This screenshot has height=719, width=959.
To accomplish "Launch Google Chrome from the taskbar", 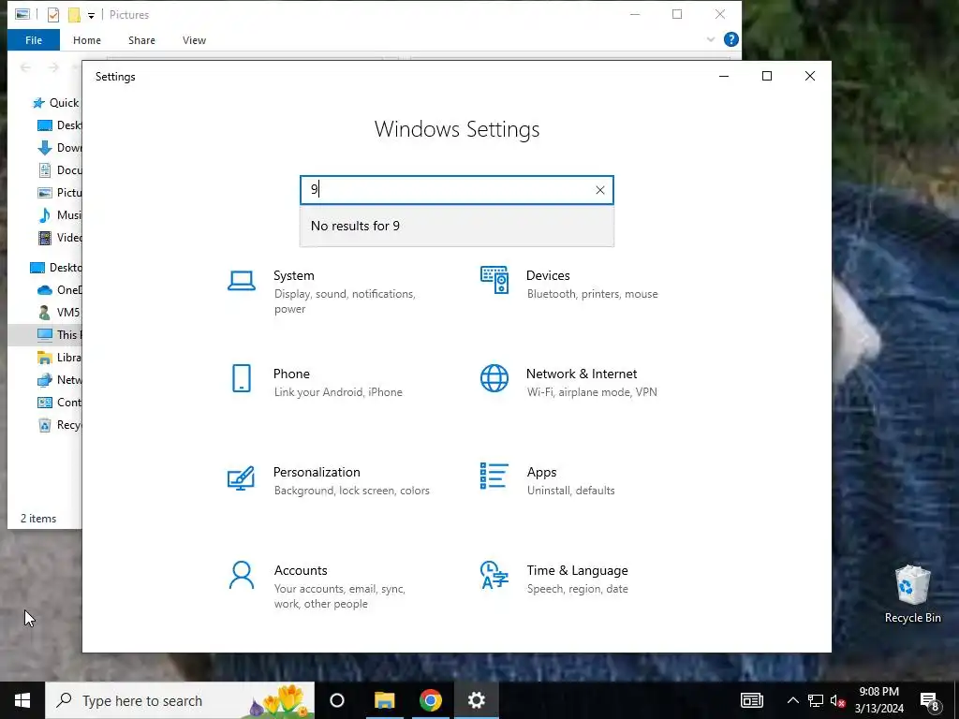I will pos(431,700).
